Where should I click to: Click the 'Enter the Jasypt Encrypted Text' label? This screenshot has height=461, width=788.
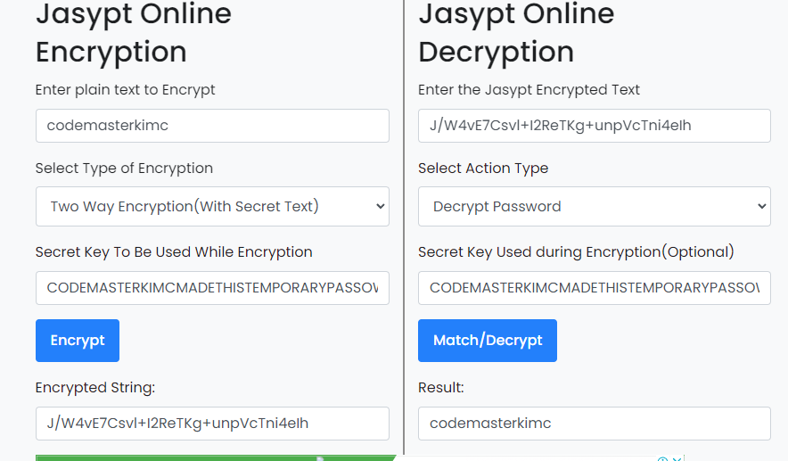point(529,90)
